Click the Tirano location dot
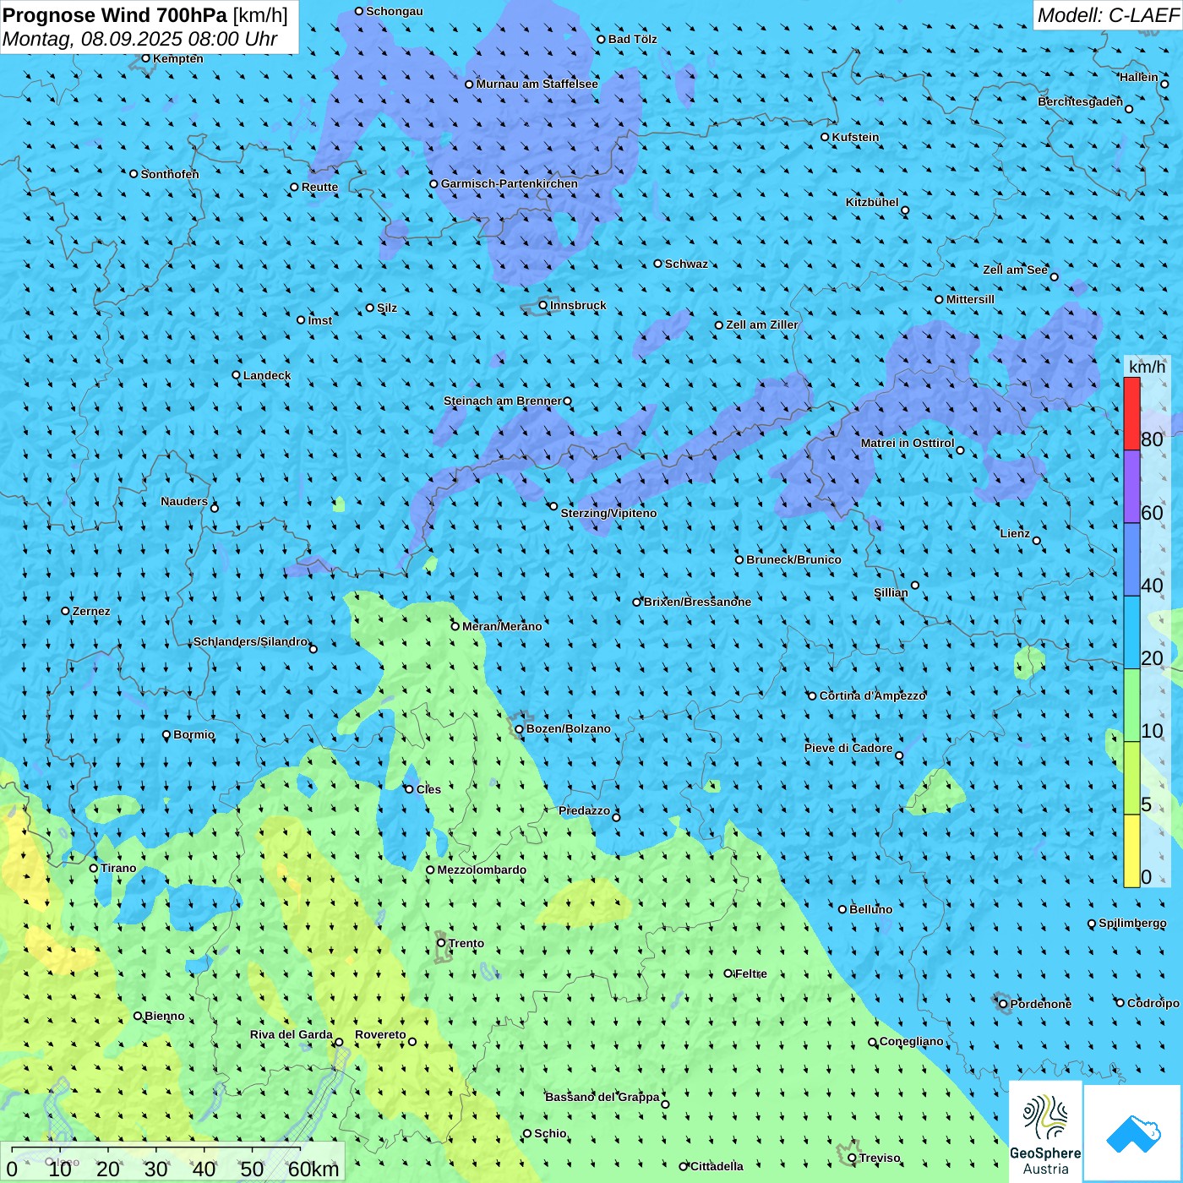The width and height of the screenshot is (1183, 1183). [94, 868]
